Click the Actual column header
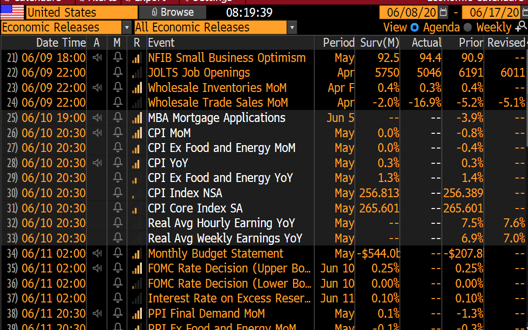Image resolution: width=528 pixels, height=330 pixels. [427, 43]
